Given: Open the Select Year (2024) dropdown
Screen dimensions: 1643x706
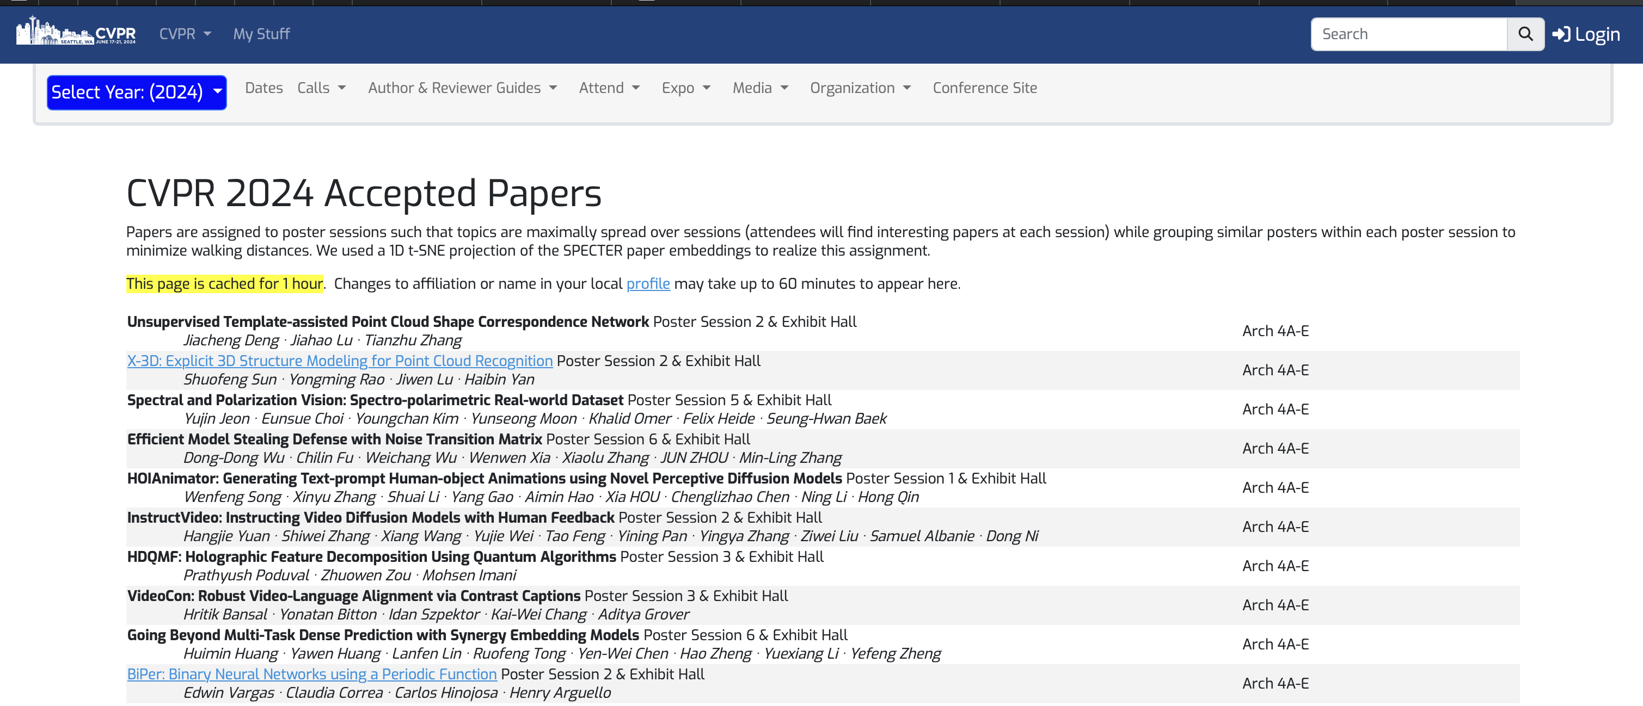Looking at the screenshot, I should pyautogui.click(x=137, y=92).
